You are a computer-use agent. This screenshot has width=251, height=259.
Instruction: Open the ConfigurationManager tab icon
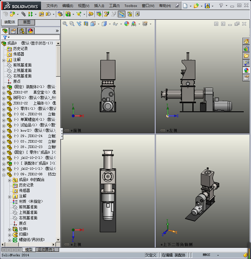(x=22, y=31)
